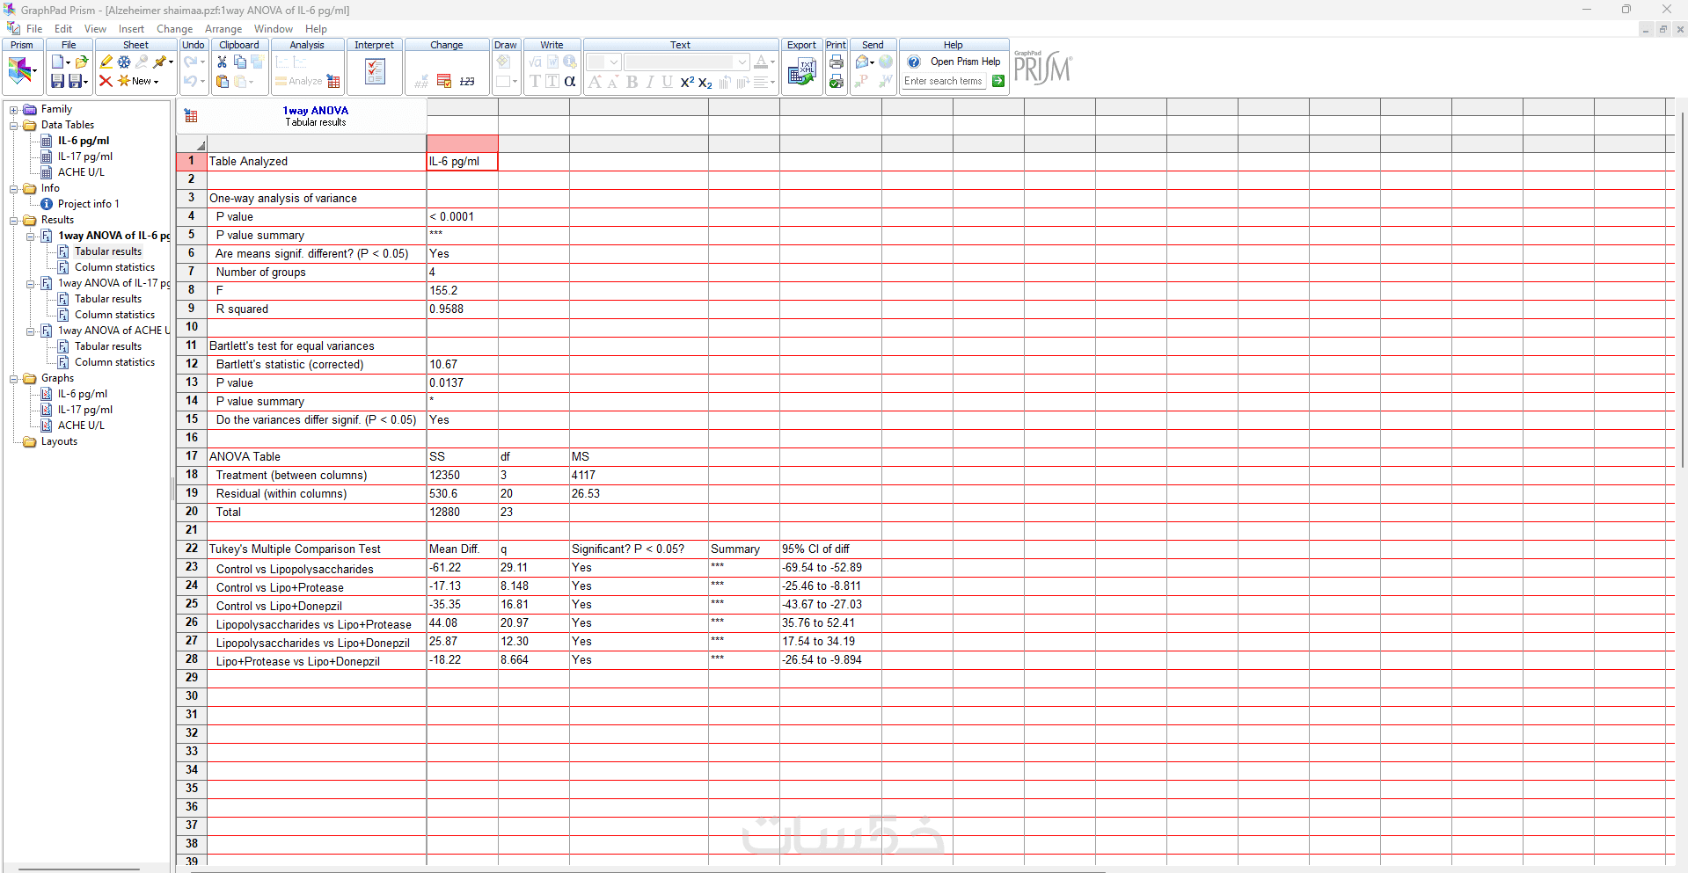1688x873 pixels.
Task: Click the F value cell '155.2'
Action: point(462,290)
